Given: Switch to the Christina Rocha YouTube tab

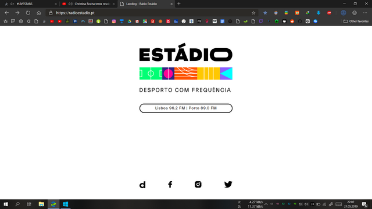Looking at the screenshot, I should click(x=89, y=4).
